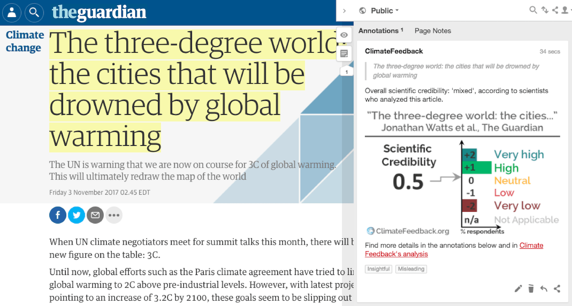Screen dimensions: 572x306
Task: Search annotations in Hypothesis sidebar
Action: click(533, 10)
